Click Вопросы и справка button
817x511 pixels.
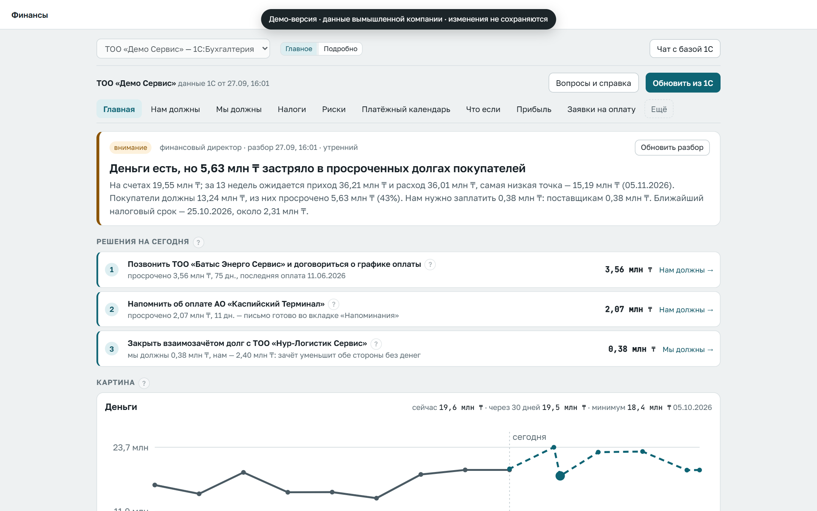[593, 83]
